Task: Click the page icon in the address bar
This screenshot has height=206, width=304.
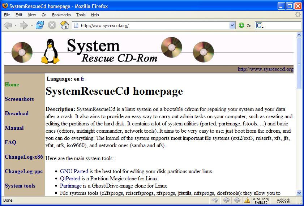Action: [x=76, y=26]
